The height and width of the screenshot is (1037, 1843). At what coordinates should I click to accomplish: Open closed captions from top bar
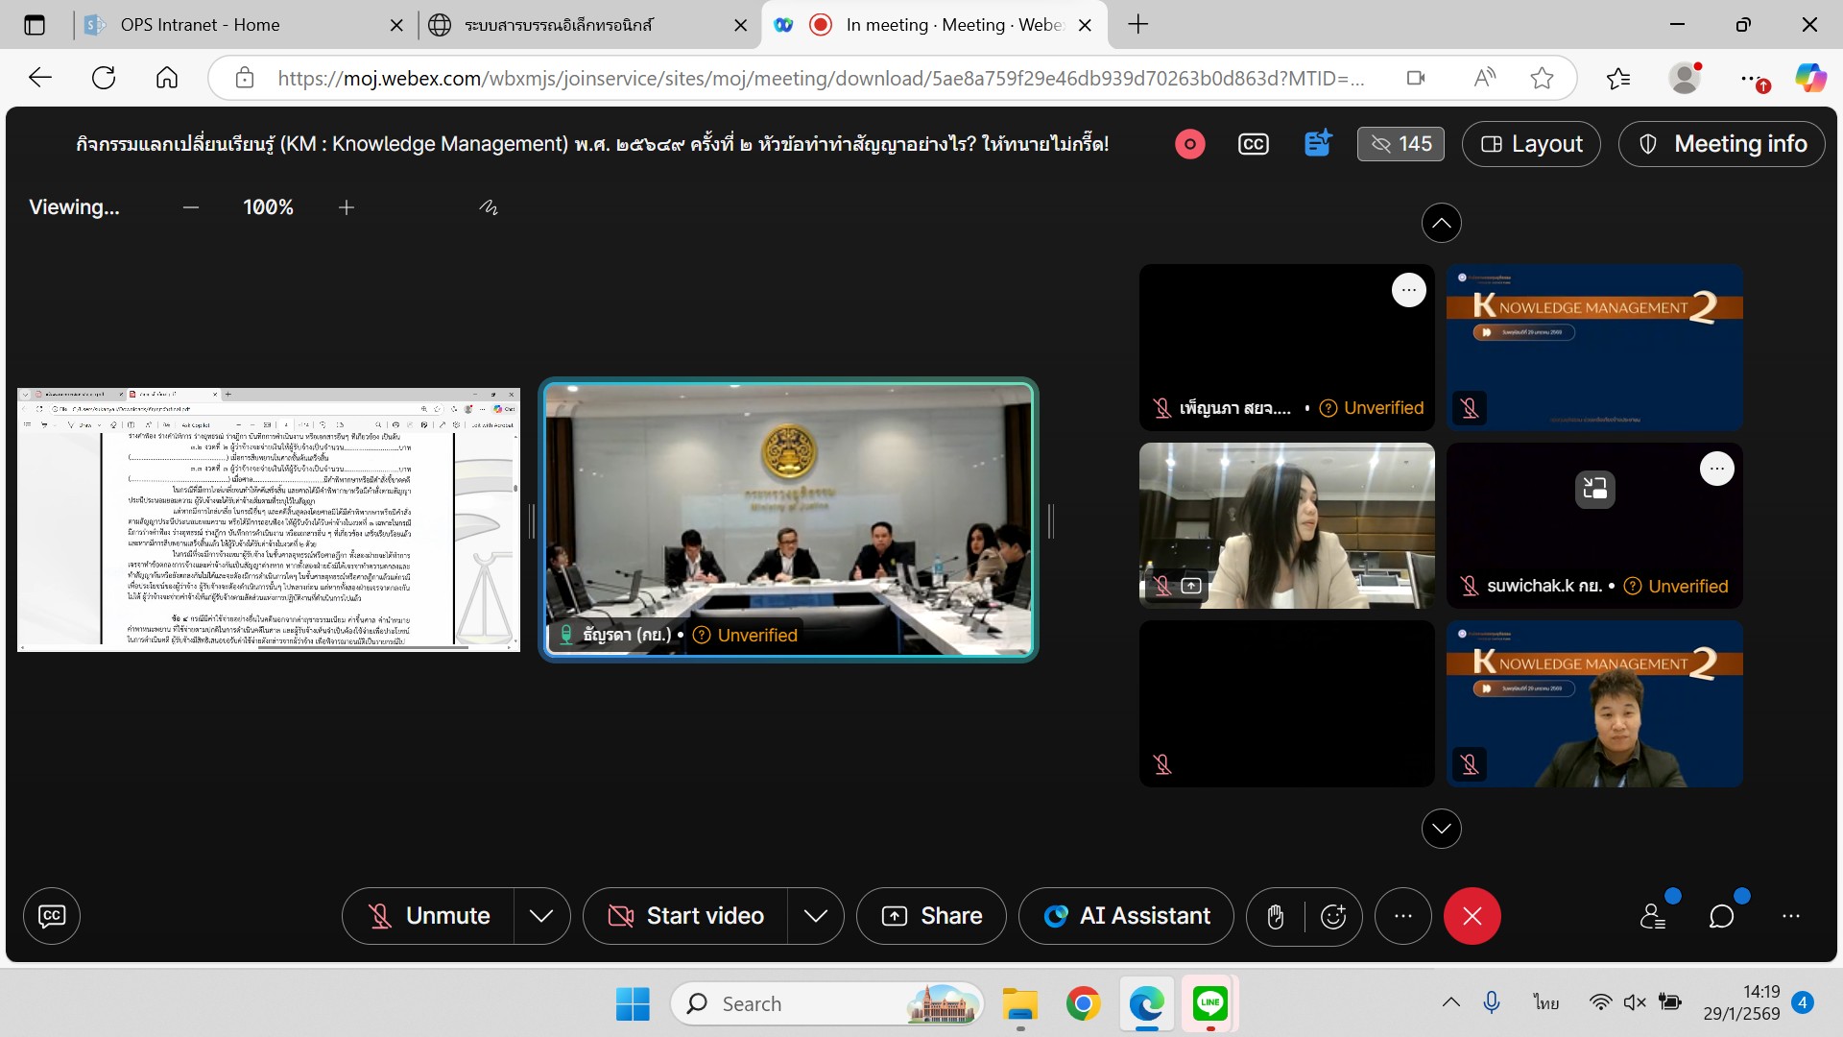1253,144
